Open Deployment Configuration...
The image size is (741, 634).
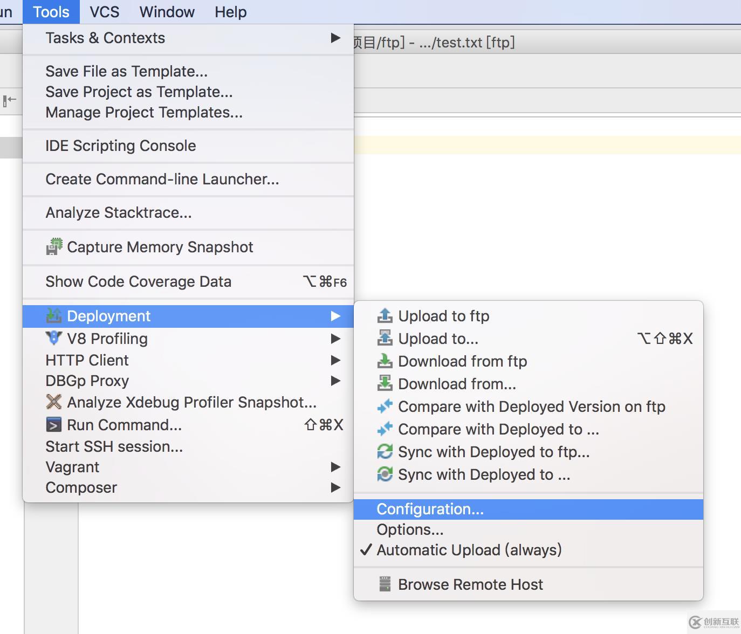(529, 509)
